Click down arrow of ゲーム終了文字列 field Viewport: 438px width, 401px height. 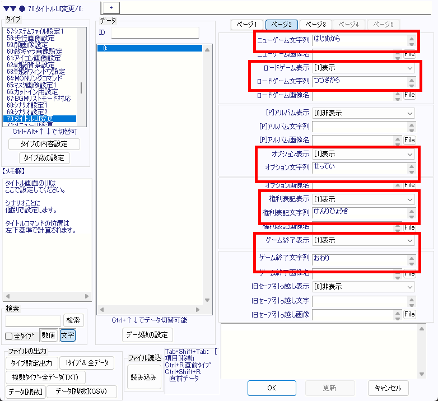[x=412, y=264]
